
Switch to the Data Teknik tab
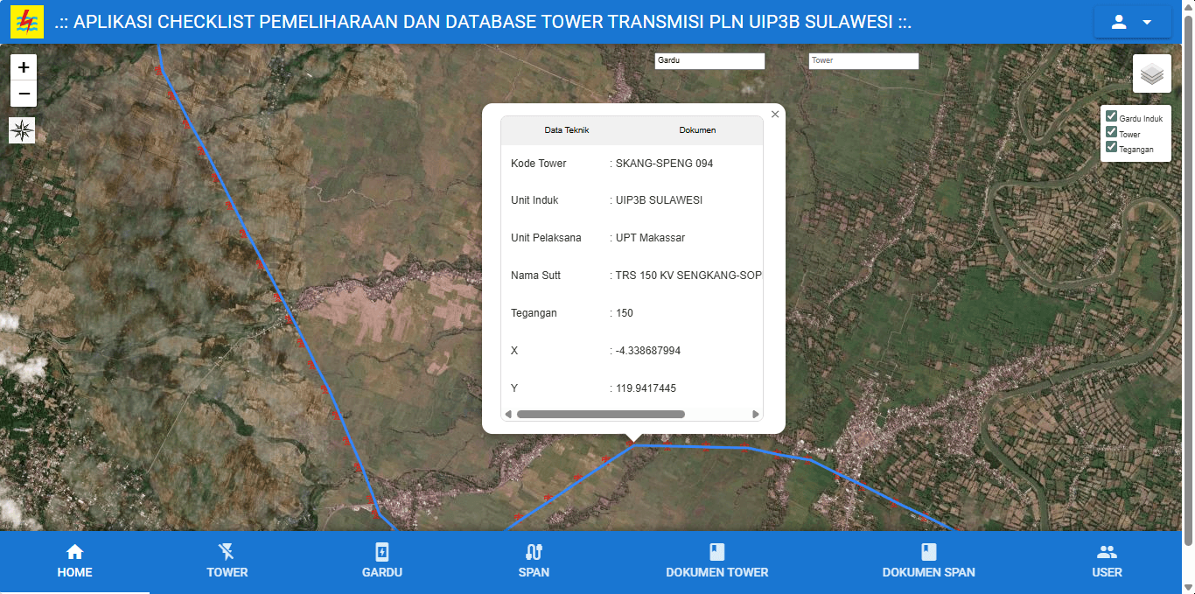pos(566,130)
